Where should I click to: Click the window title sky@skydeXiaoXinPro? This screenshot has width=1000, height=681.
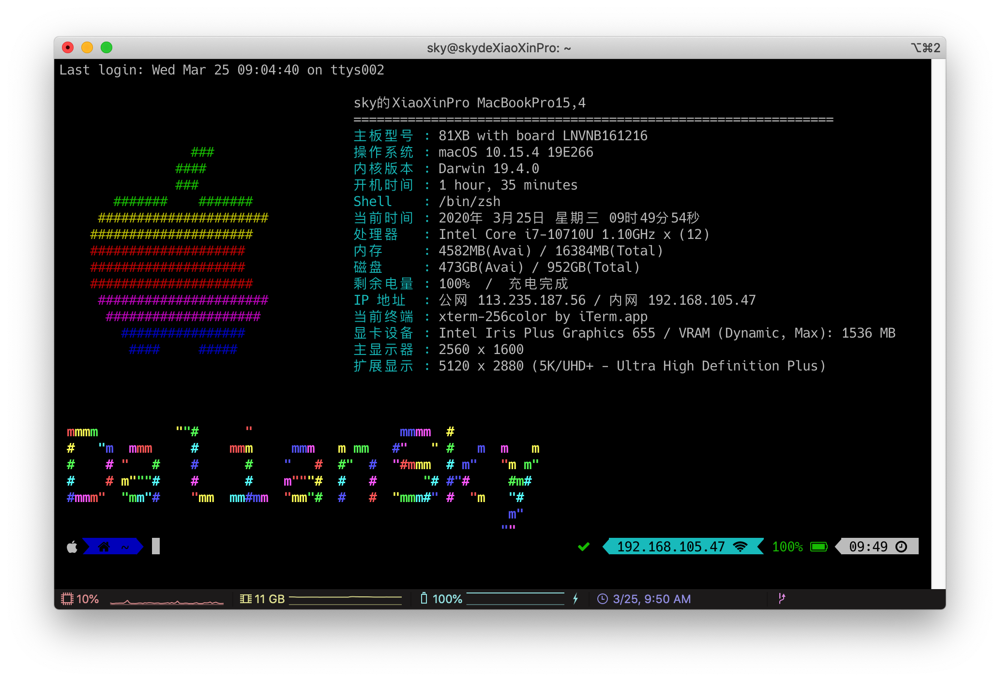point(499,48)
